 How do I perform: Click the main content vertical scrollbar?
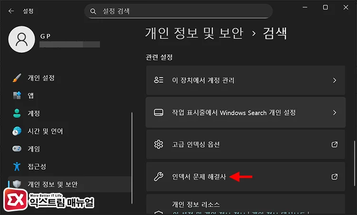354,163
